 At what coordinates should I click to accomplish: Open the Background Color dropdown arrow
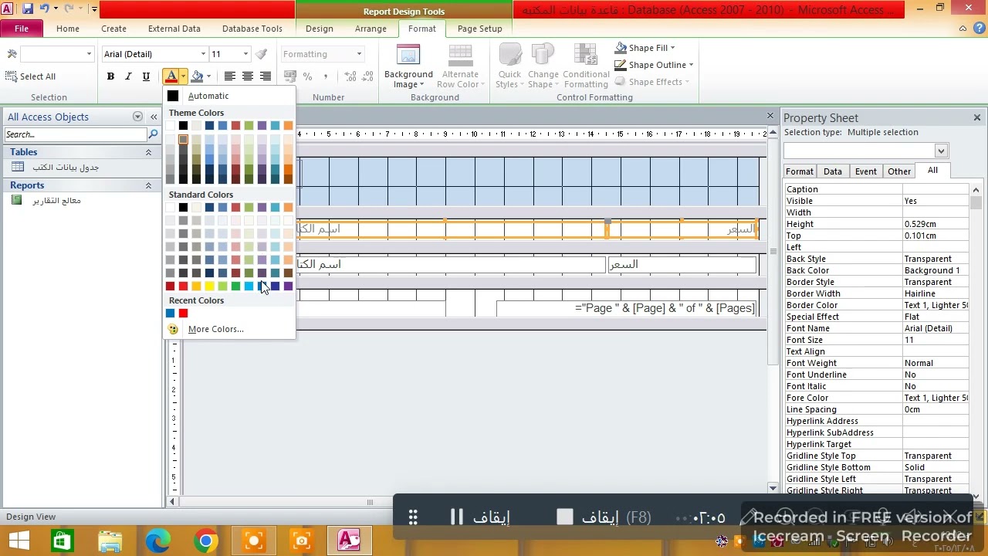(x=208, y=76)
